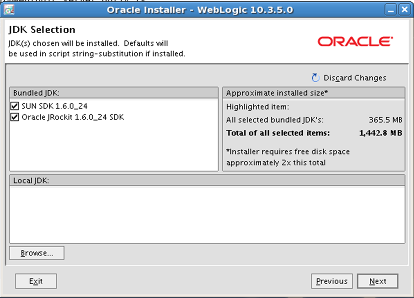Click the All selected bundled JDK's label
The height and width of the screenshot is (298, 414).
(275, 120)
